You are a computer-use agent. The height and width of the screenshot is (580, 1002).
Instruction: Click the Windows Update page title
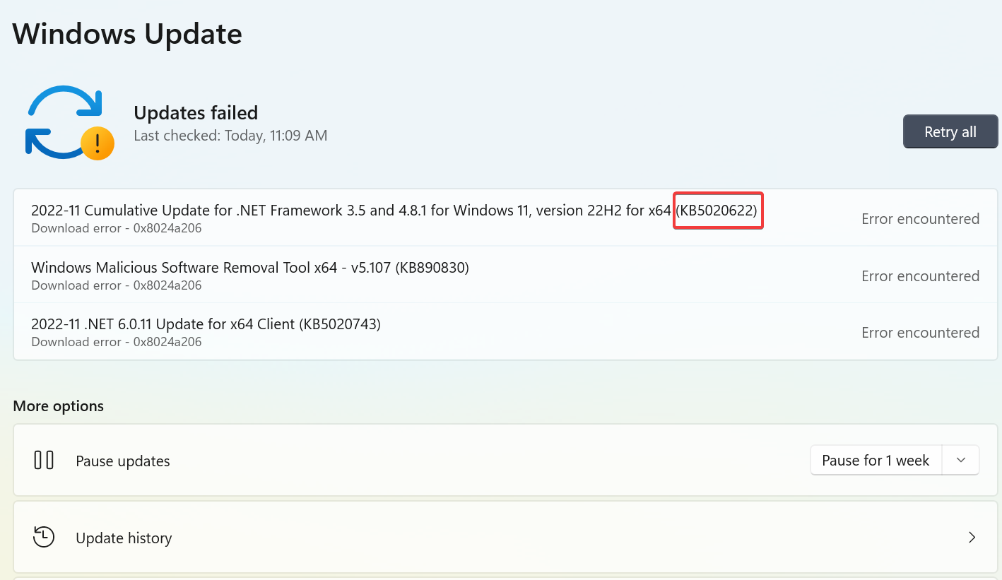click(x=127, y=34)
